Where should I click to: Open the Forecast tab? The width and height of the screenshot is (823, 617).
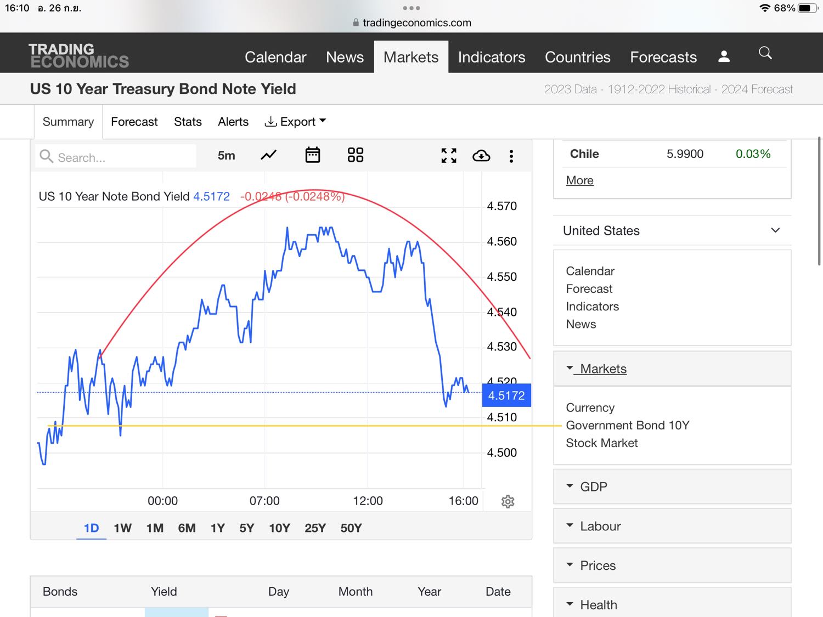tap(134, 122)
